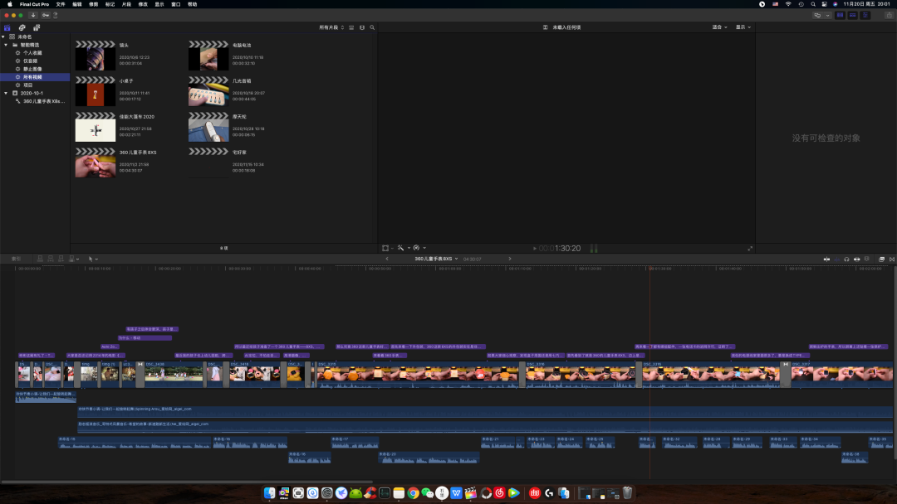This screenshot has width=897, height=504.
Task: Select the 摩天轮 project thumbnail
Action: coord(208,127)
